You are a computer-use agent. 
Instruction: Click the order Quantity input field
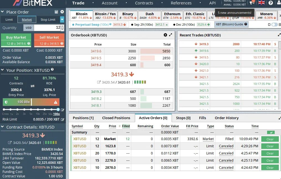click(46, 28)
